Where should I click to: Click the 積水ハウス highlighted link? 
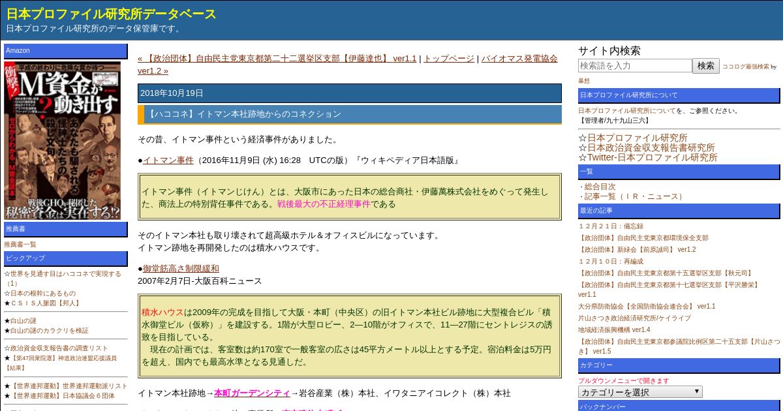pyautogui.click(x=162, y=312)
